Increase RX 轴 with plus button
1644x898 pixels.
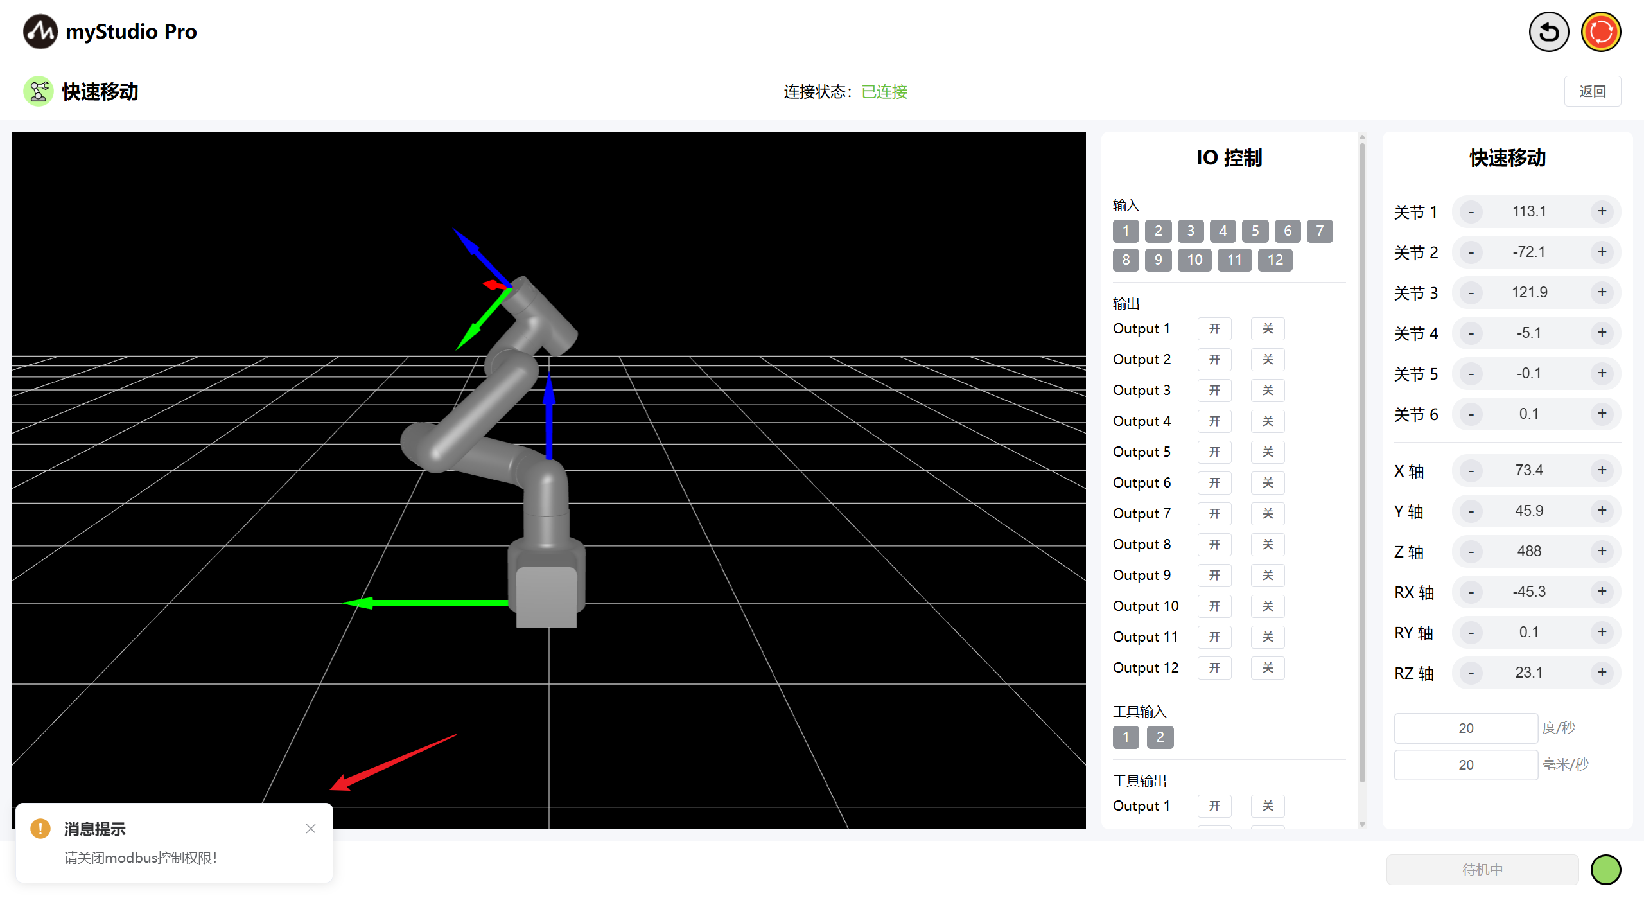click(x=1602, y=592)
